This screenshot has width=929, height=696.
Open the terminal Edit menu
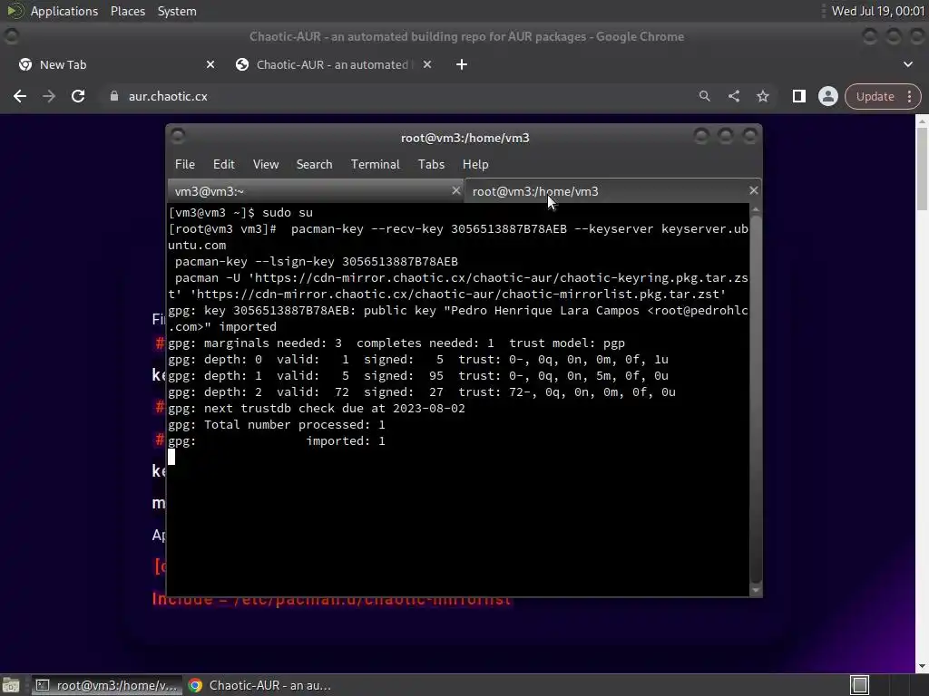coord(223,165)
